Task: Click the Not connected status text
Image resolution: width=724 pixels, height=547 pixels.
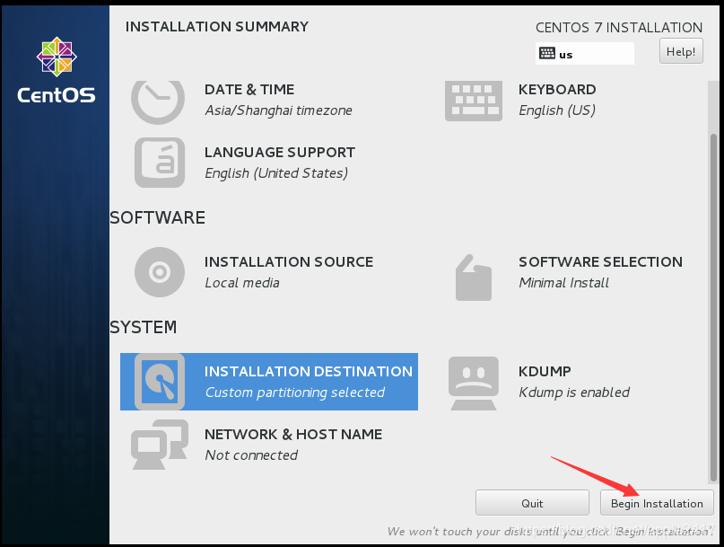Action: pos(251,455)
